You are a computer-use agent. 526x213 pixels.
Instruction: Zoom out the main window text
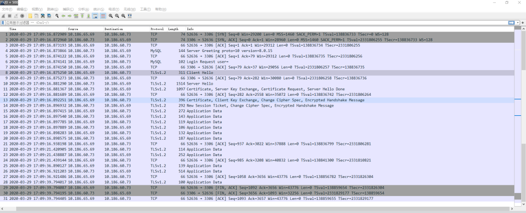pyautogui.click(x=117, y=16)
